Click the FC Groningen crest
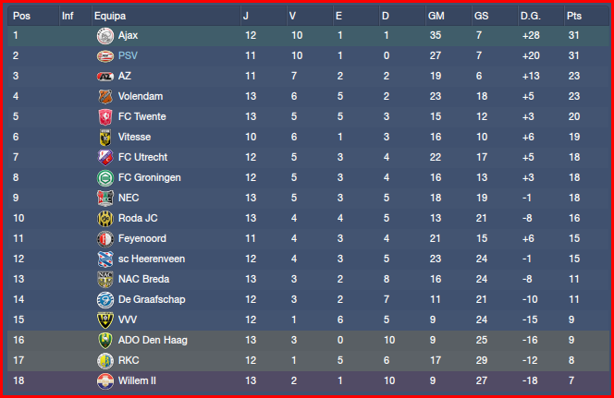Viewport: 614px width, 398px height. tap(104, 177)
